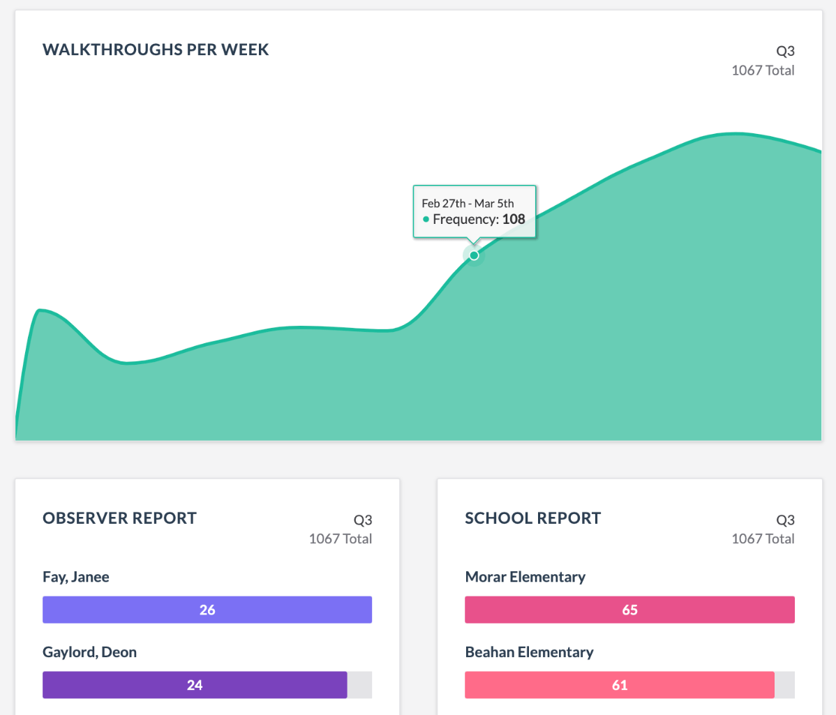Open the Observer Report heading
Screen dimensions: 836x715
pyautogui.click(x=119, y=518)
